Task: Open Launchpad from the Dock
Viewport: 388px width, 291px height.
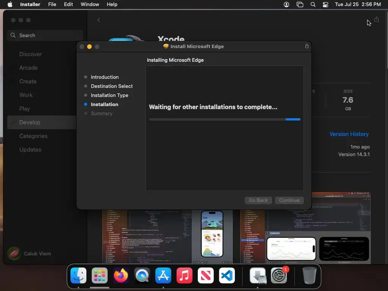Action: point(100,275)
